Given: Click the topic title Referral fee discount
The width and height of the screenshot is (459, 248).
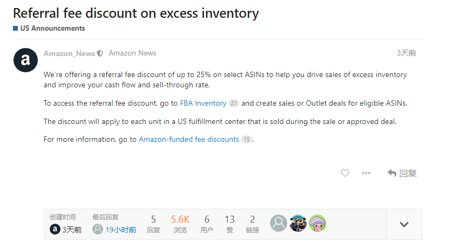Looking at the screenshot, I should coord(136,13).
